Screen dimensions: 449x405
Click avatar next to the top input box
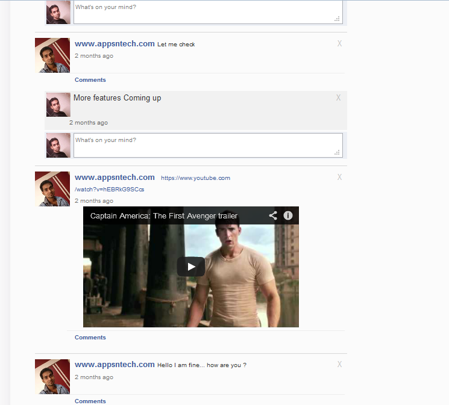[58, 12]
